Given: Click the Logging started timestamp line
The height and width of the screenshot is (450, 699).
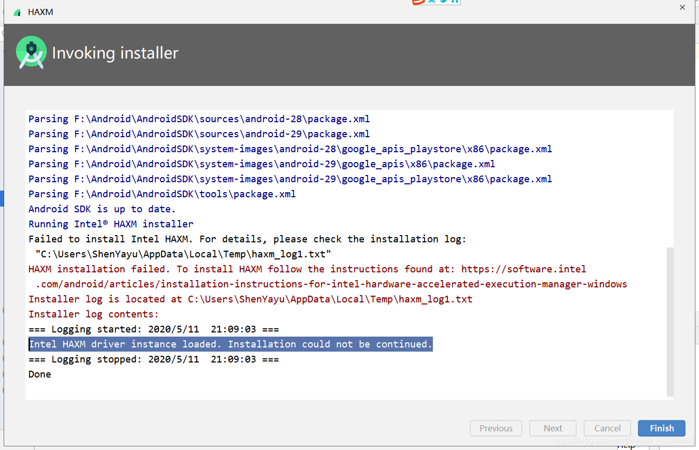Looking at the screenshot, I should point(153,329).
